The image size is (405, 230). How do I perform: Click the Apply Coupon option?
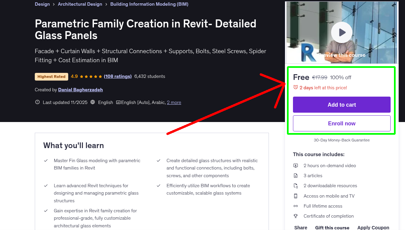click(x=373, y=227)
